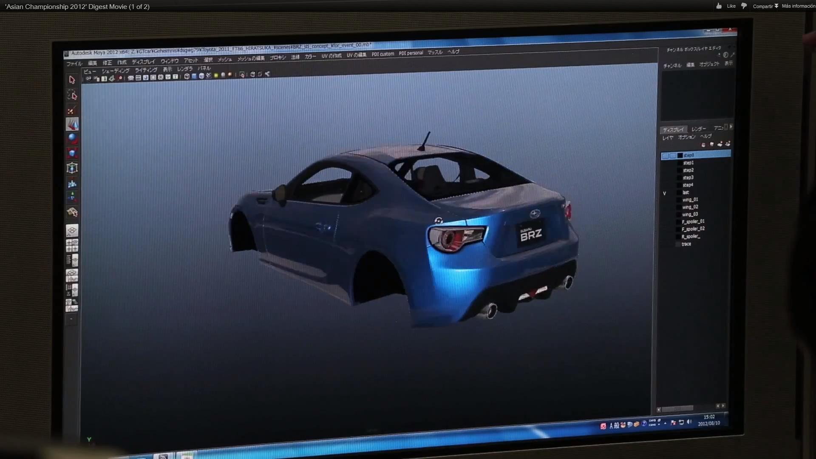Click the Show Manipulator tool

72,197
